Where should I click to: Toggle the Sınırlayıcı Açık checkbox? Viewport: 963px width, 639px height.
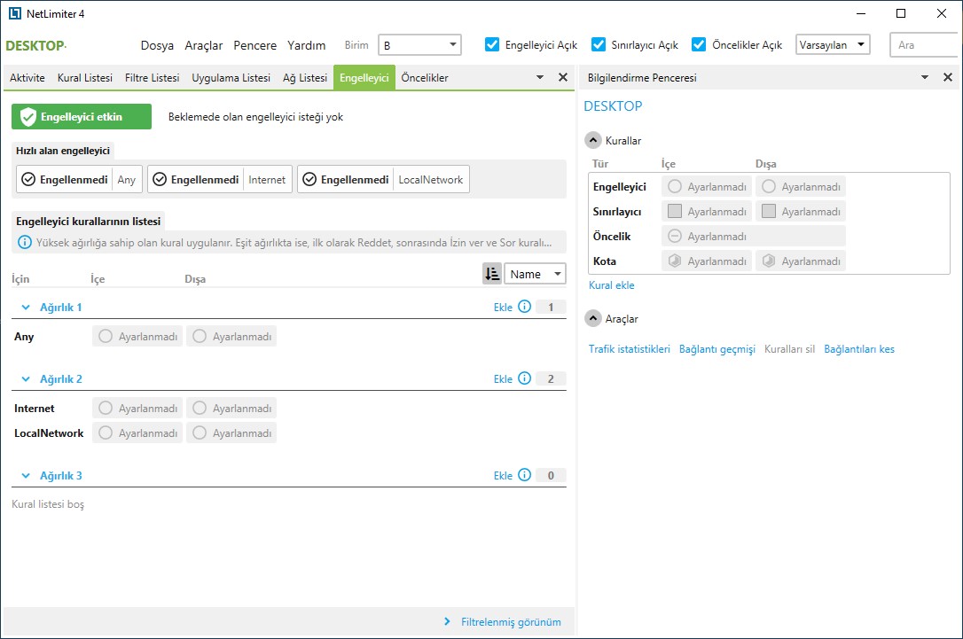(x=599, y=45)
